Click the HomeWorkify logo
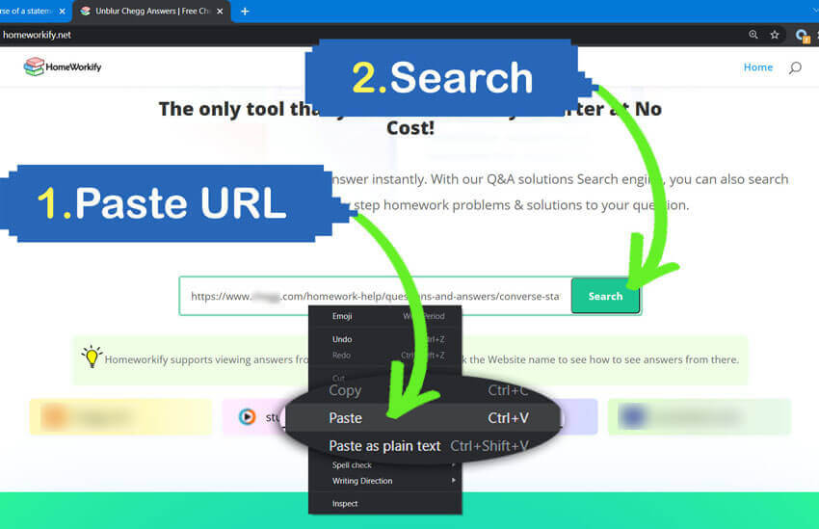 coord(63,66)
